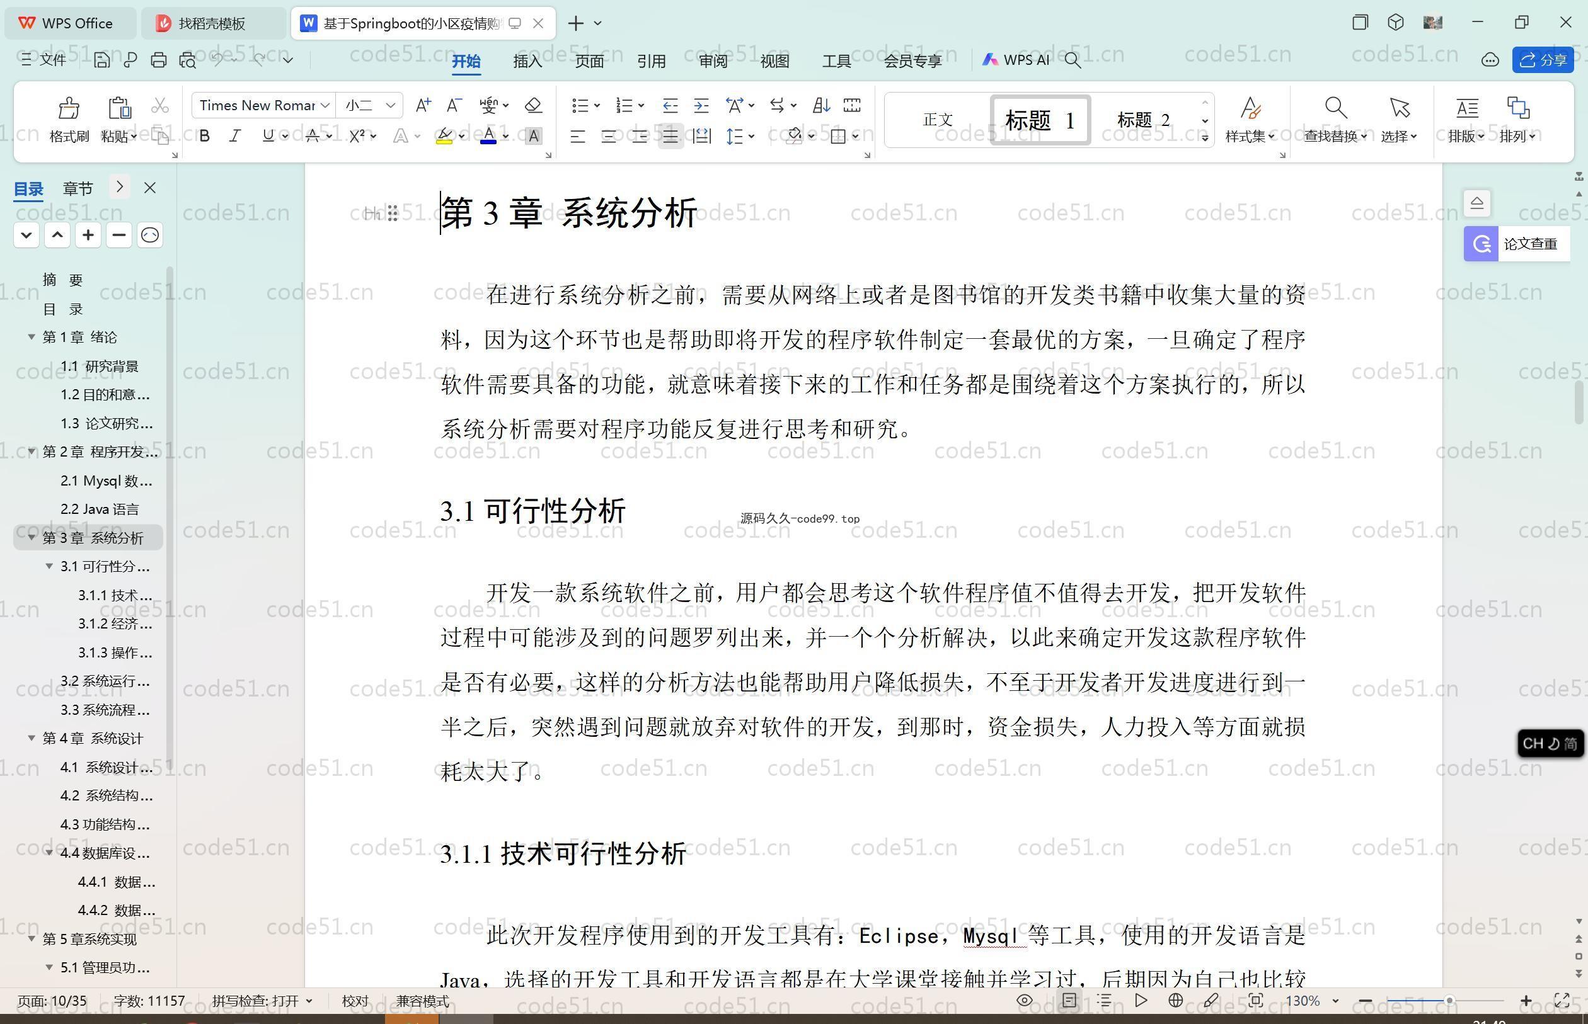Click the word count 字数: 11157
This screenshot has width=1588, height=1024.
[x=149, y=1001]
